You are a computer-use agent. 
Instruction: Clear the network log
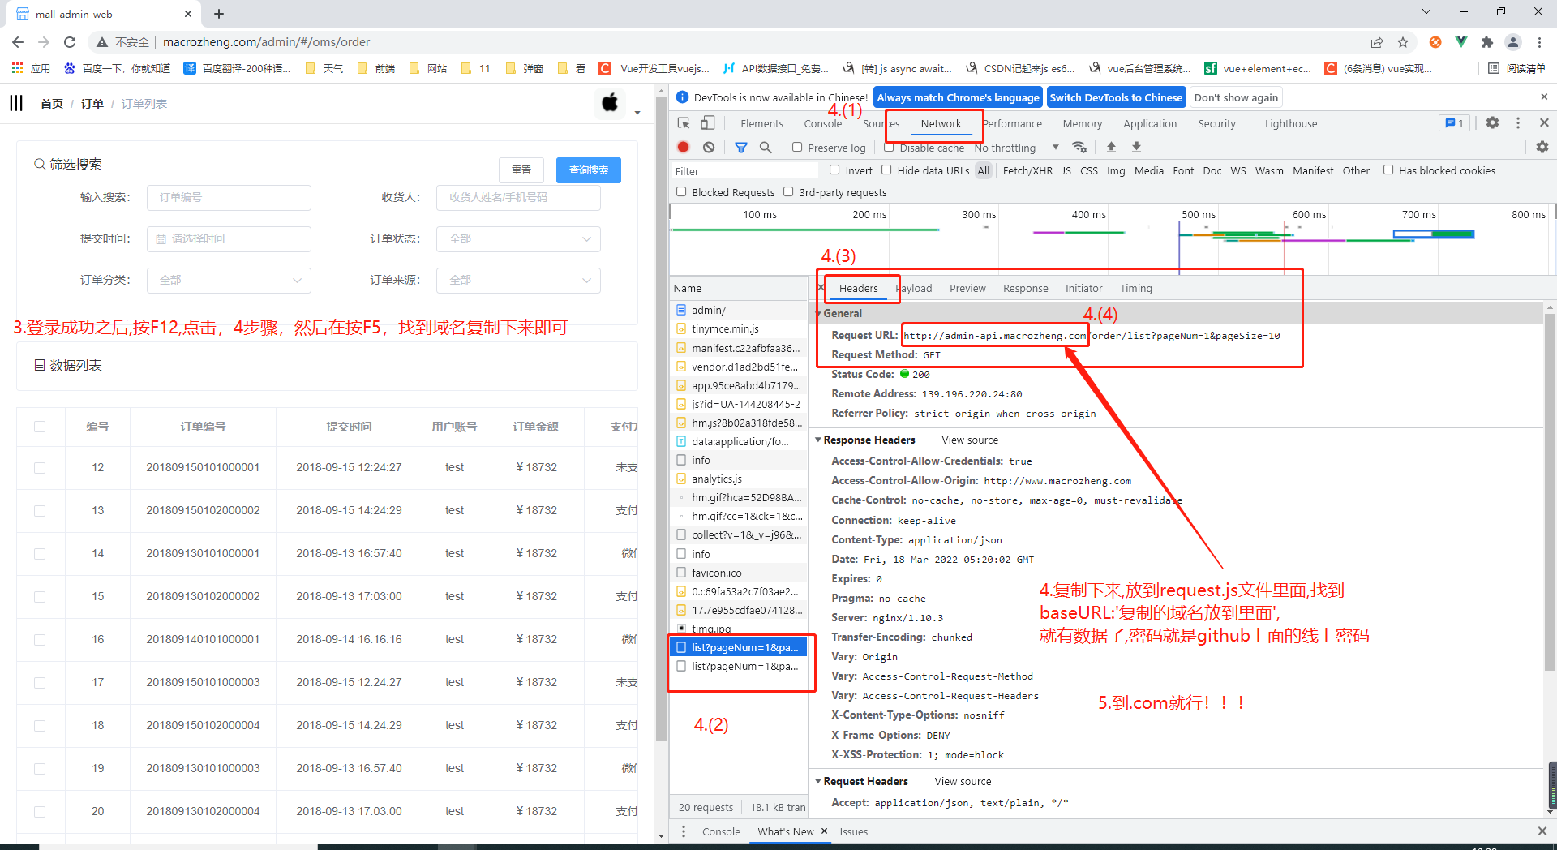pyautogui.click(x=709, y=147)
